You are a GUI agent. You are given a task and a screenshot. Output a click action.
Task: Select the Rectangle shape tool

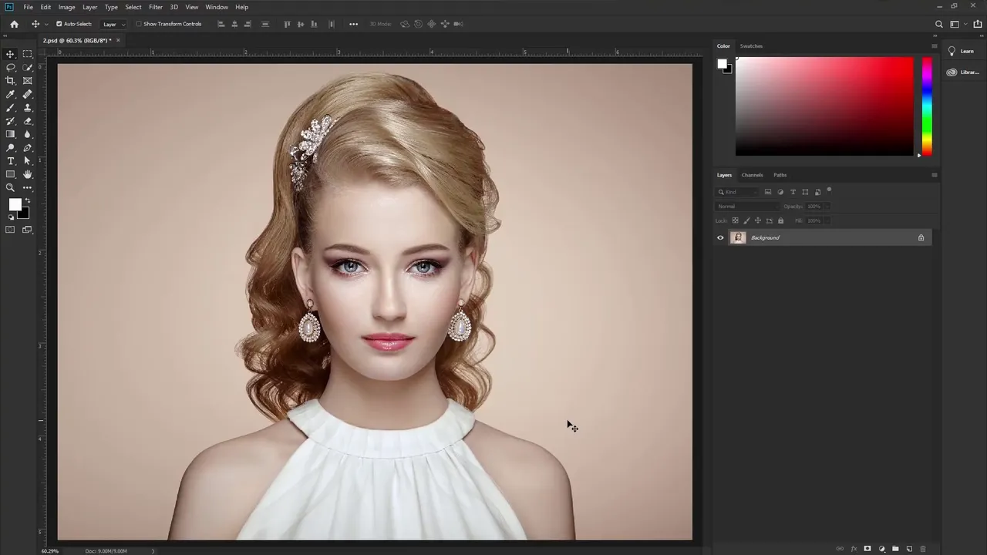11,174
